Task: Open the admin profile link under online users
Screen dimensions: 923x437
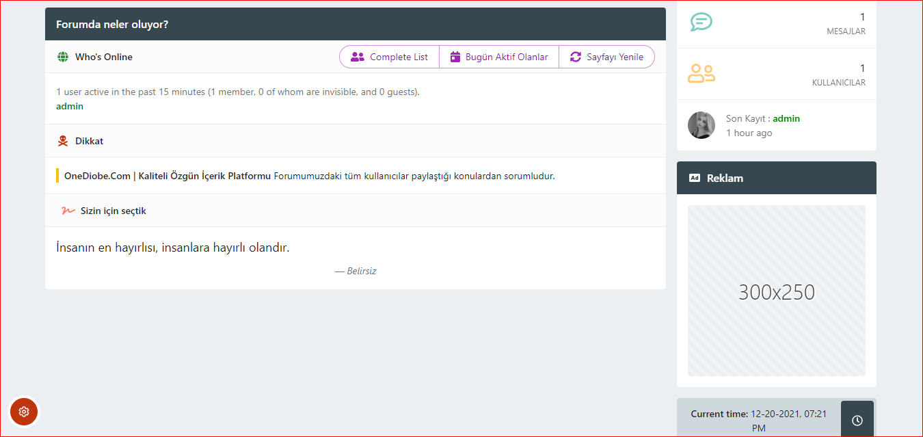Action: 70,106
